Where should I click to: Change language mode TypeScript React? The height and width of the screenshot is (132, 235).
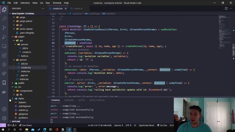coord(147,125)
